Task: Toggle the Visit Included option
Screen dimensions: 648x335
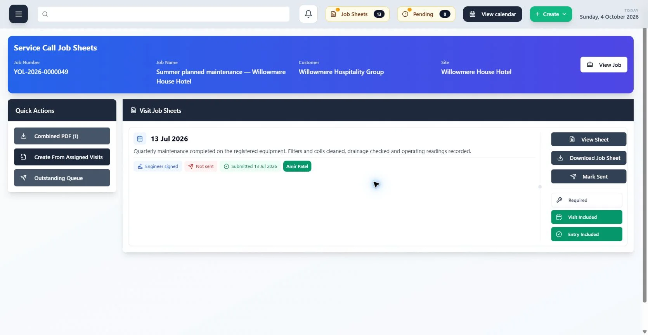Action: (x=587, y=217)
